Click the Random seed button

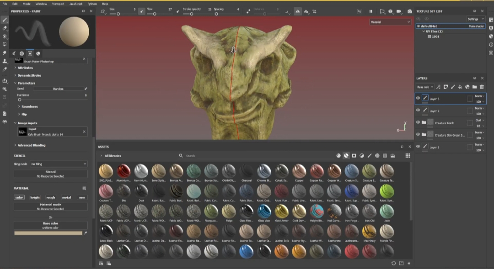(58, 89)
